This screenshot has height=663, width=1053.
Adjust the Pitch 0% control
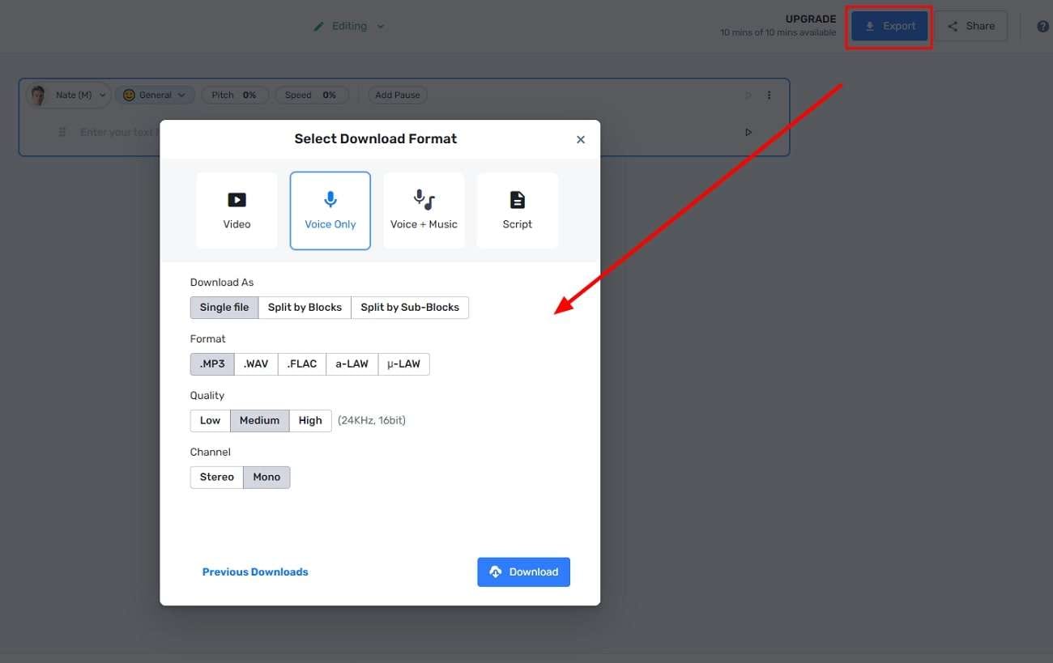(234, 95)
